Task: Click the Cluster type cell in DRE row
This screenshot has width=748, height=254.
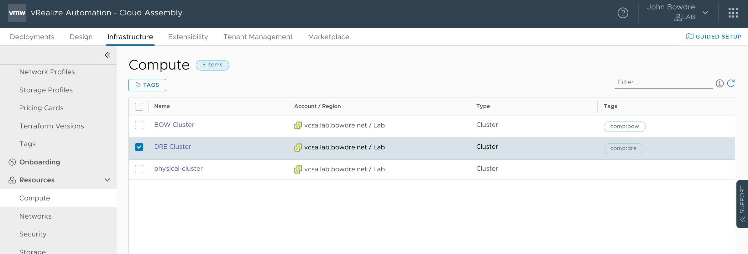Action: point(487,147)
